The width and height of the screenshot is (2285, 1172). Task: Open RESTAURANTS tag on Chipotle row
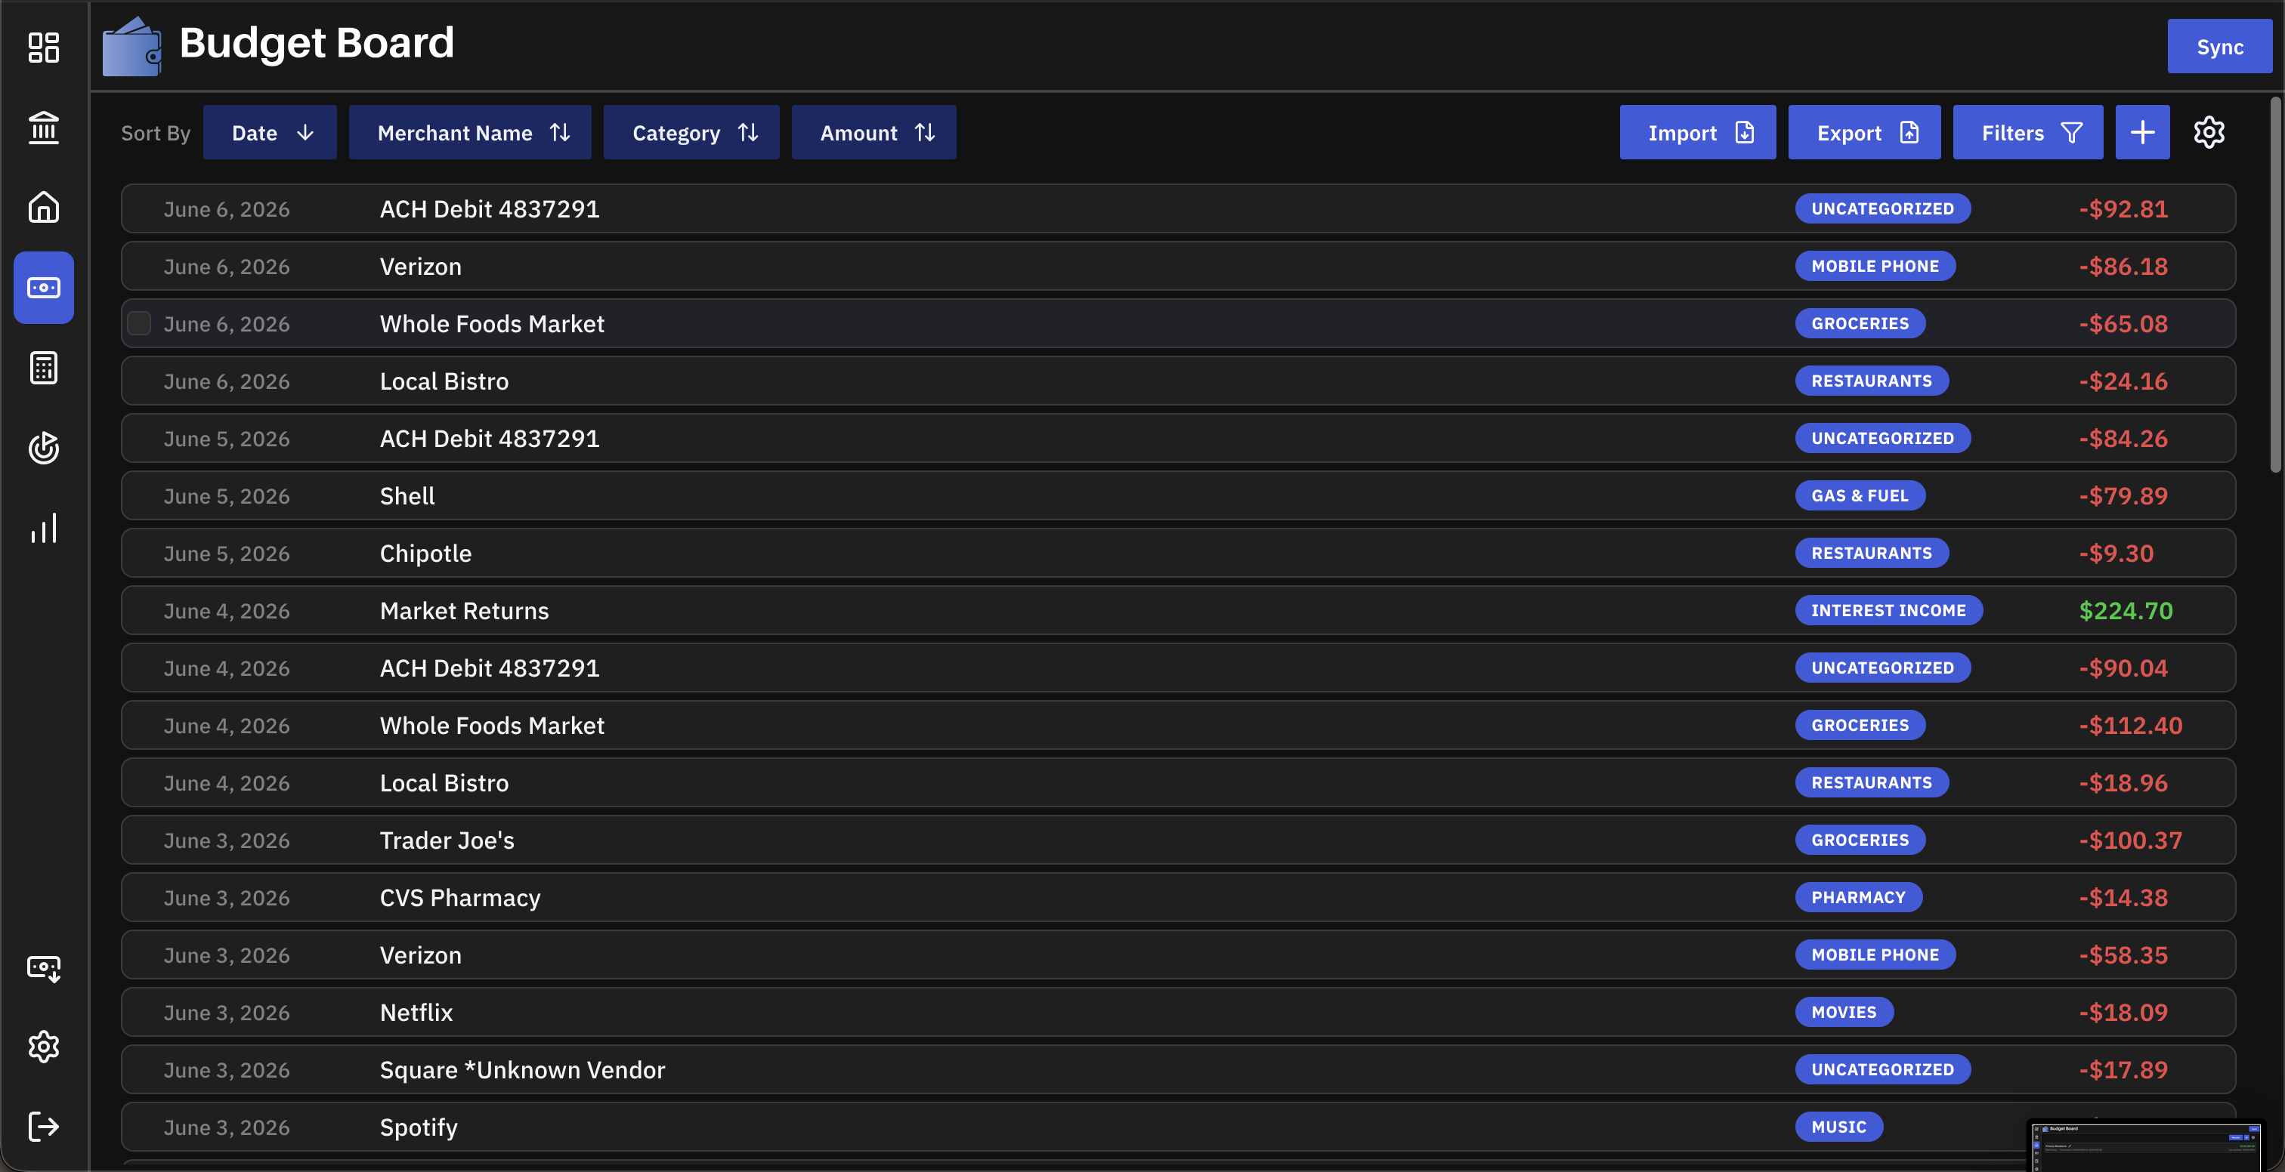[1872, 552]
